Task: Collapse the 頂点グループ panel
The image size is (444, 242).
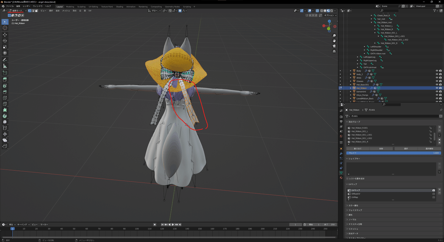Action: click(354, 122)
